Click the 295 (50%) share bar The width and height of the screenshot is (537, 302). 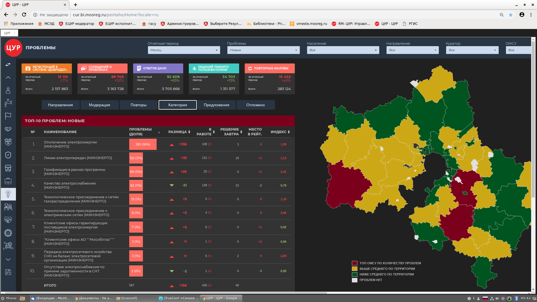[143, 144]
